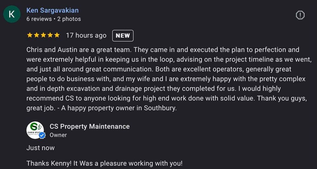Screen dimensions: 317x169
Task: Click the blue verified badge on logo
Action: (x=42, y=135)
